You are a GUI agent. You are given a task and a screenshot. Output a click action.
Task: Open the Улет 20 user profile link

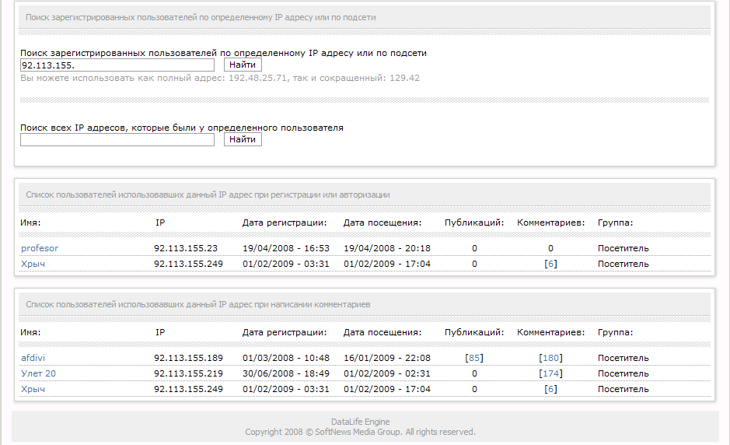[38, 373]
